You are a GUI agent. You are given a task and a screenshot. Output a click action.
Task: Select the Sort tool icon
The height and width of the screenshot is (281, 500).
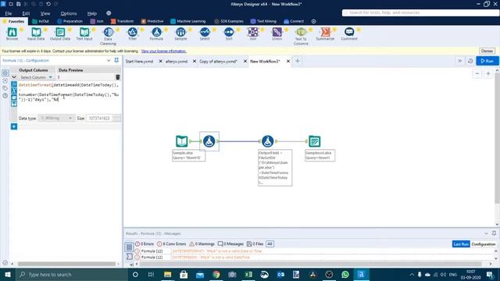click(229, 32)
